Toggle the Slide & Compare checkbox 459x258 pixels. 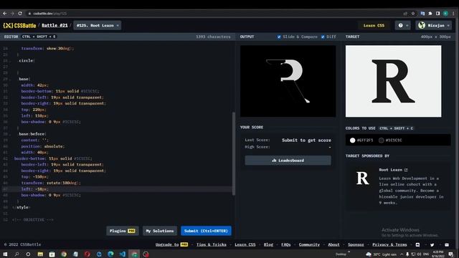pos(279,37)
